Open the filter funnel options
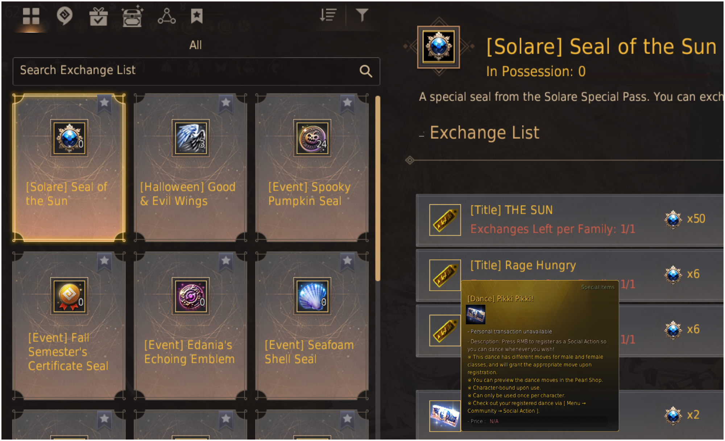The width and height of the screenshot is (725, 441). [x=362, y=15]
